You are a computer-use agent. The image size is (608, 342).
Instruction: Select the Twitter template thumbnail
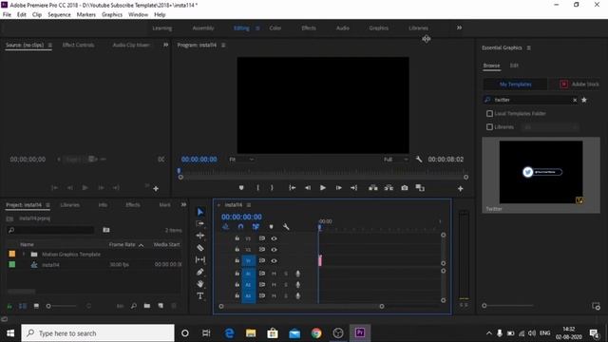(x=541, y=172)
